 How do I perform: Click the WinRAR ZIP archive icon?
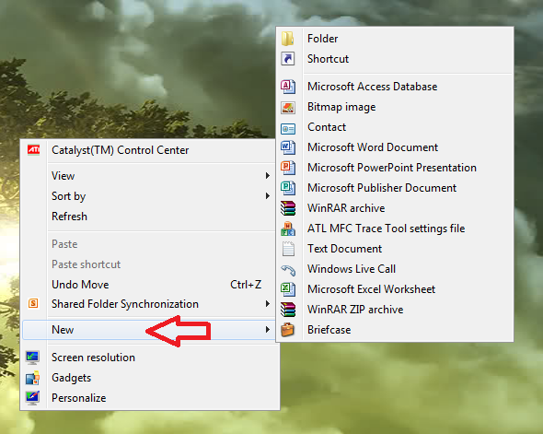click(288, 310)
